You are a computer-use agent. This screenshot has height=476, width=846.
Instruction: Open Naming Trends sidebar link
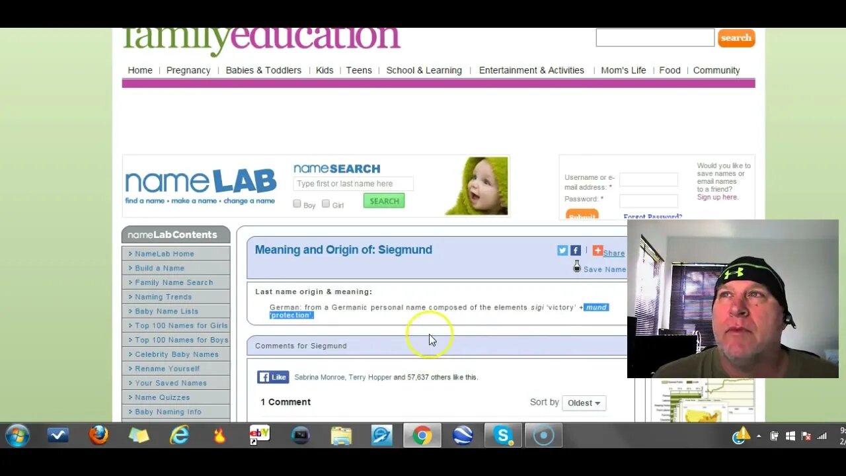pos(163,297)
